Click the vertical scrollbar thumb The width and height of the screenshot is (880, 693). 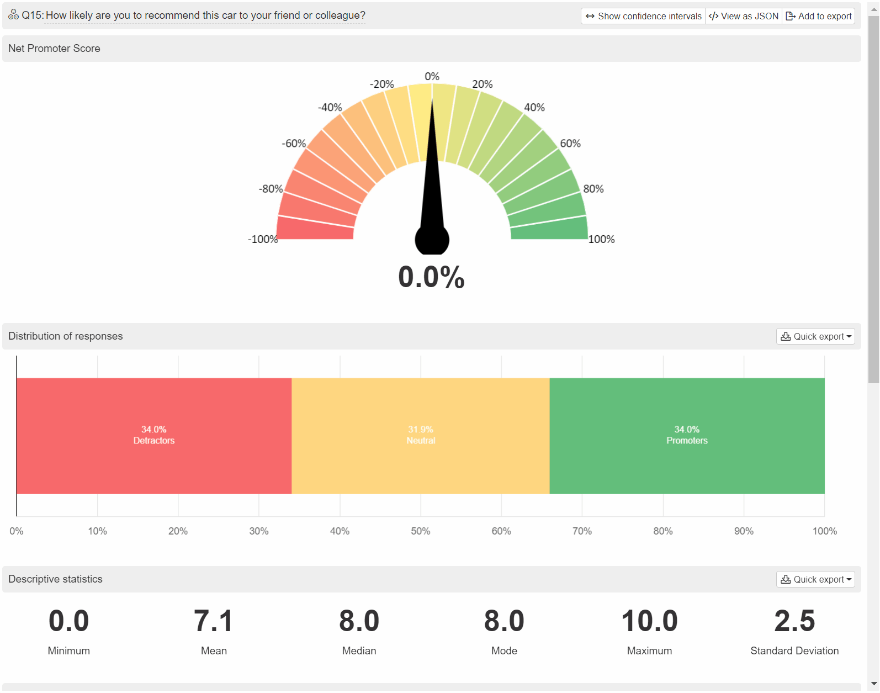click(873, 199)
